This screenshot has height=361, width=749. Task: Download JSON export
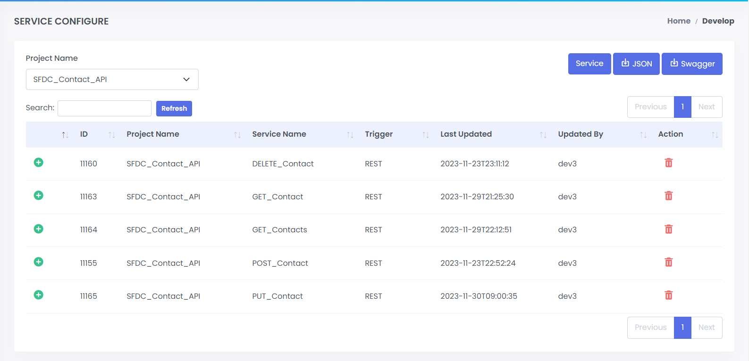tap(636, 64)
